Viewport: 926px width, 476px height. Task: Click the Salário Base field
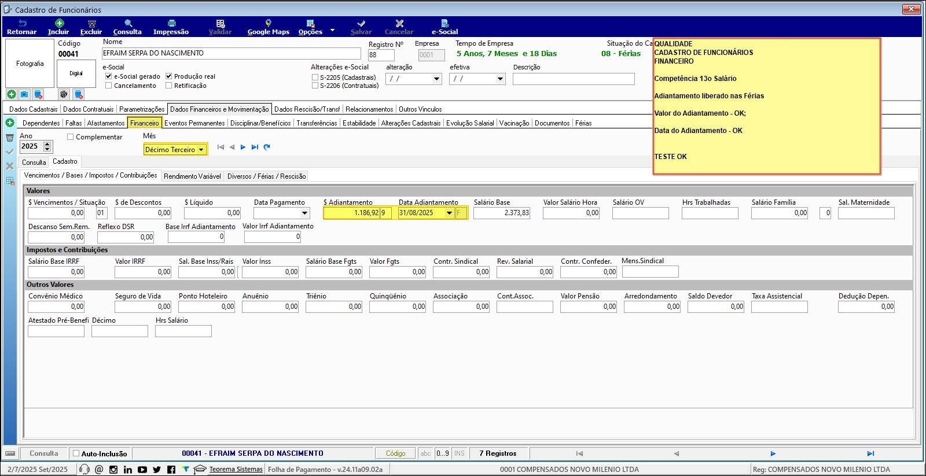tap(502, 213)
